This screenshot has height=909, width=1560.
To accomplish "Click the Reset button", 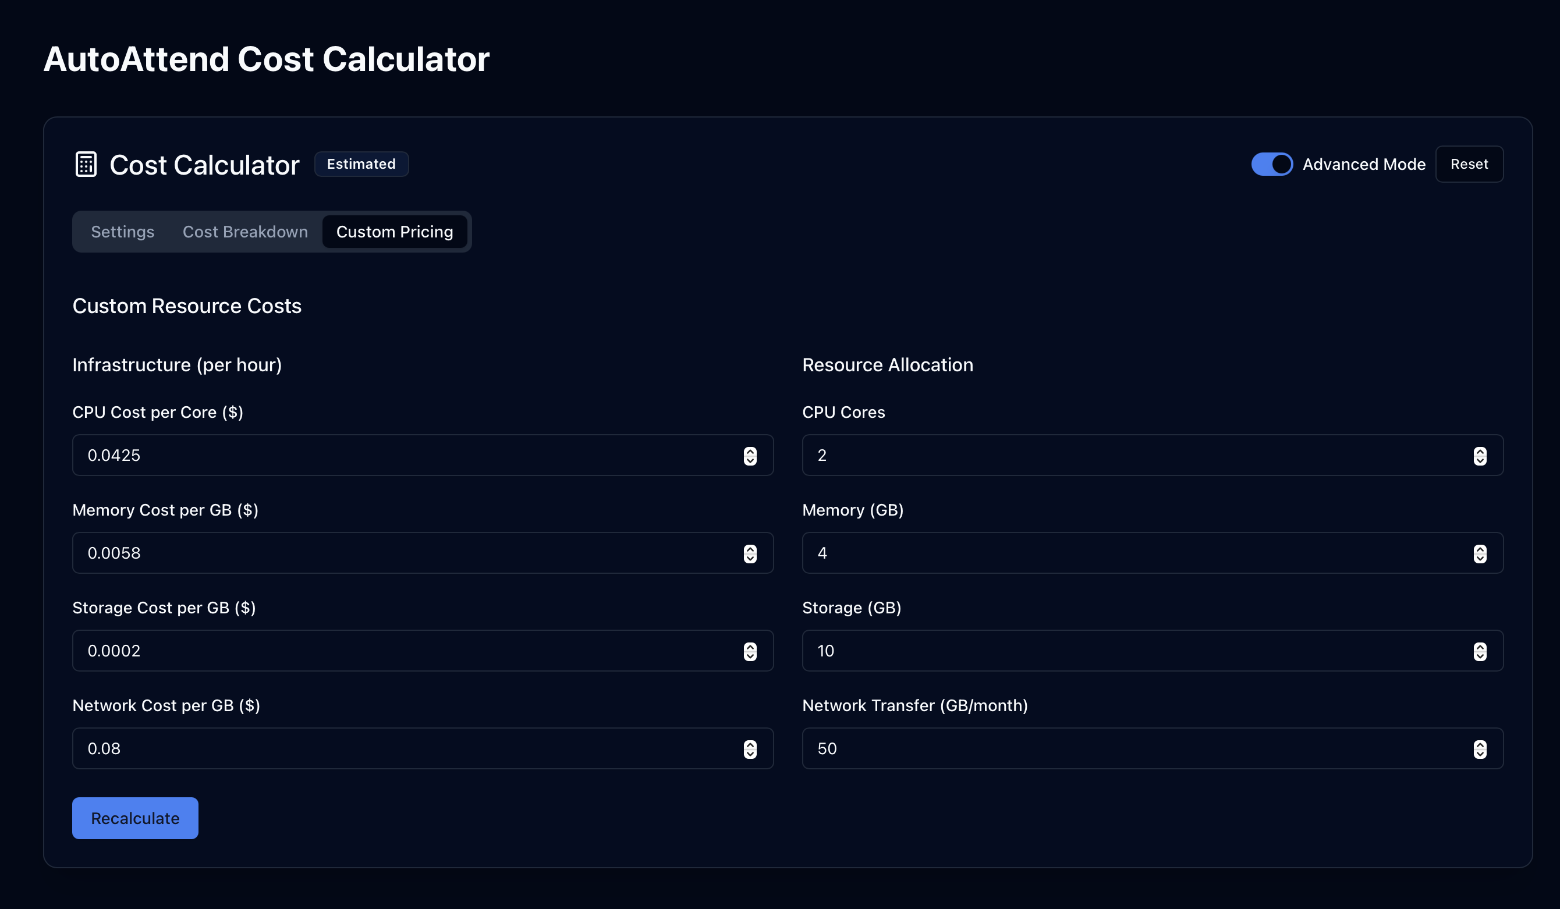I will point(1470,164).
